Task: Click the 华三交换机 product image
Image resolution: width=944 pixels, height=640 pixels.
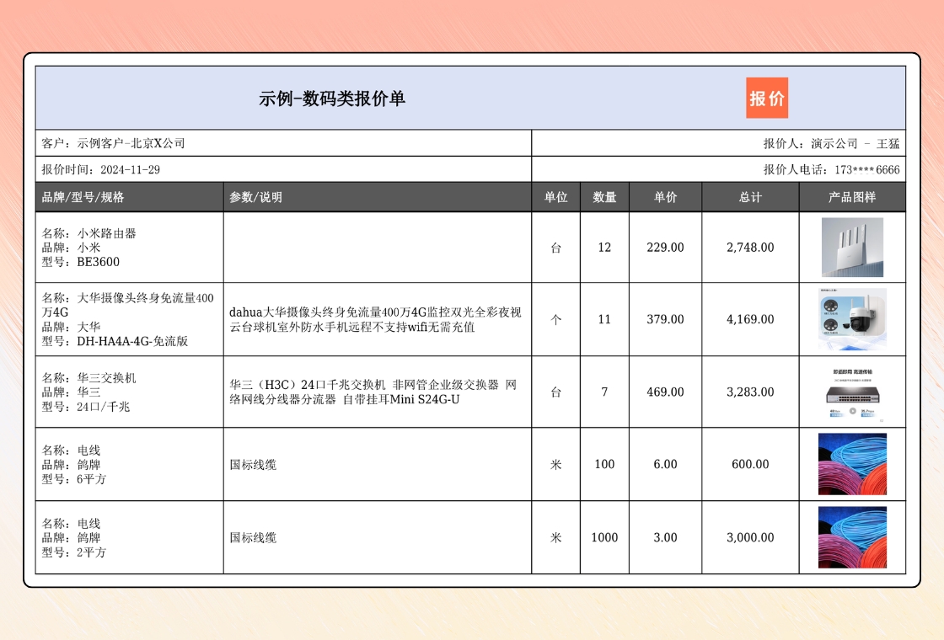Action: coord(852,392)
